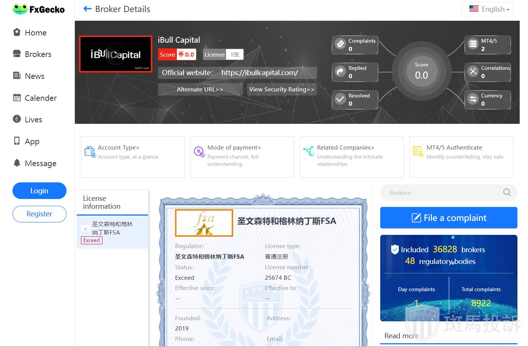Expand the Account Type section
Screen dimensions: 528x347
point(119,148)
